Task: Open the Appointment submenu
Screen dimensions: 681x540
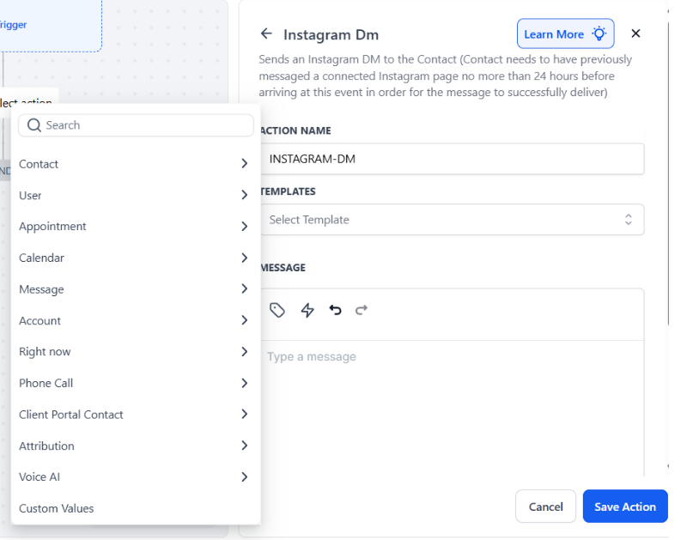Action: pos(136,227)
